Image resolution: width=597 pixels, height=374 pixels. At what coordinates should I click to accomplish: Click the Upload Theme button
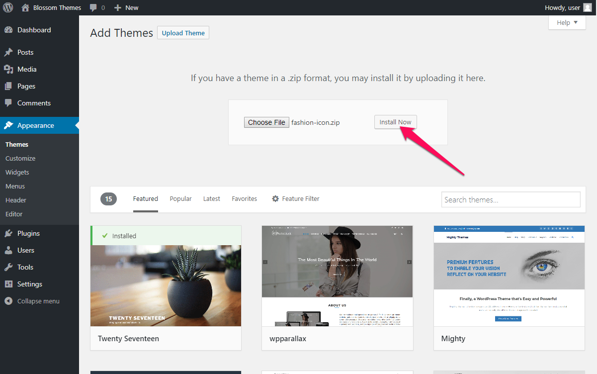(x=183, y=33)
